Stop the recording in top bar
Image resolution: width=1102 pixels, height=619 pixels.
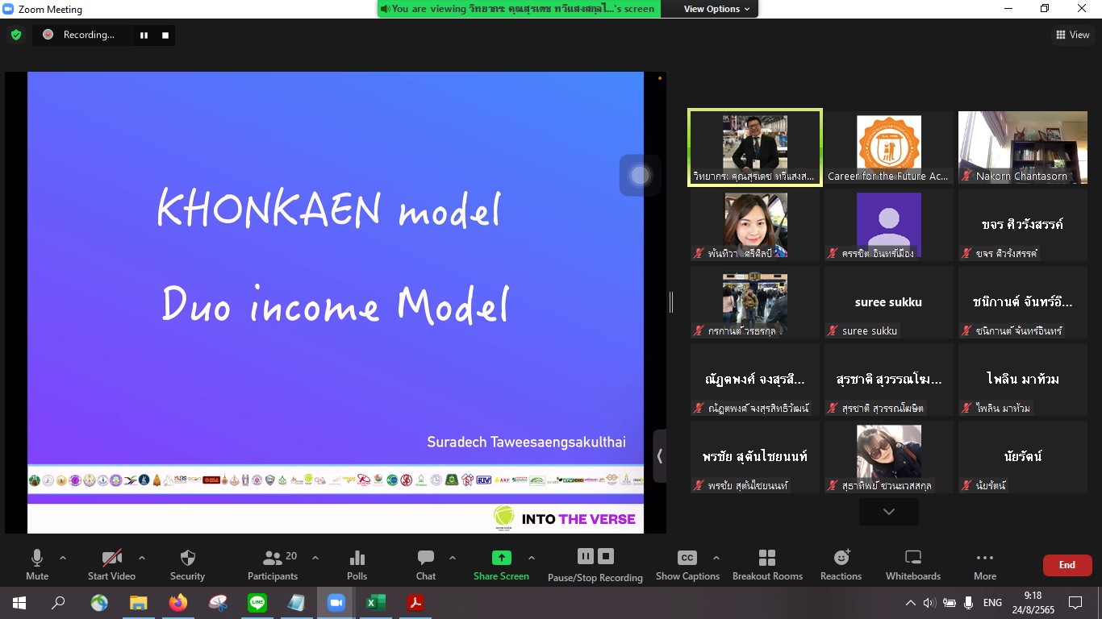click(165, 35)
